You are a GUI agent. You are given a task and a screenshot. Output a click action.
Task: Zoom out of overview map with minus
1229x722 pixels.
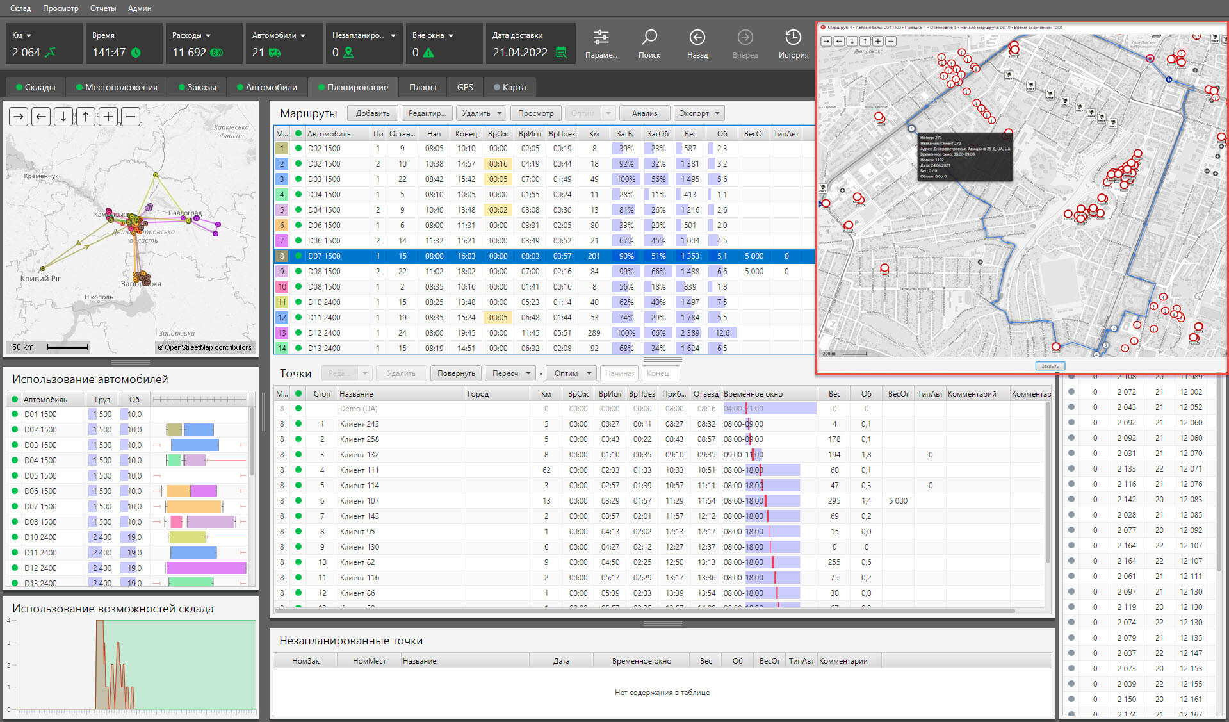tap(131, 117)
